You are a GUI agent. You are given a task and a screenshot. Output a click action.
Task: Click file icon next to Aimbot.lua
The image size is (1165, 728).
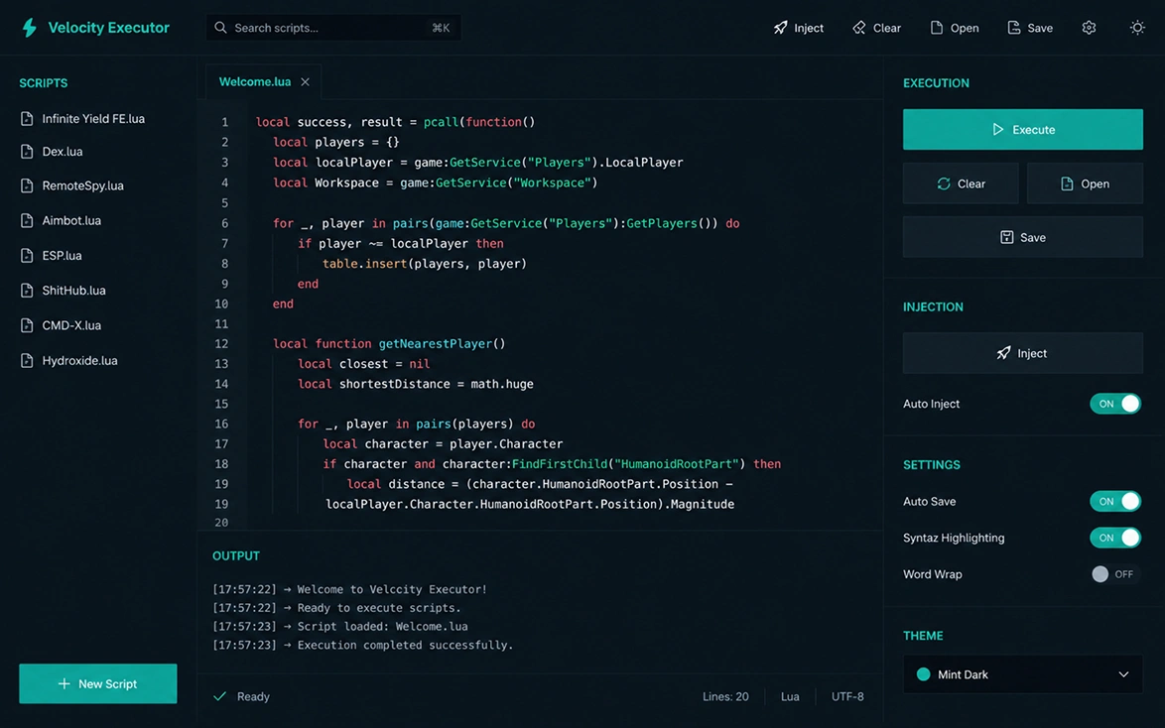click(27, 220)
